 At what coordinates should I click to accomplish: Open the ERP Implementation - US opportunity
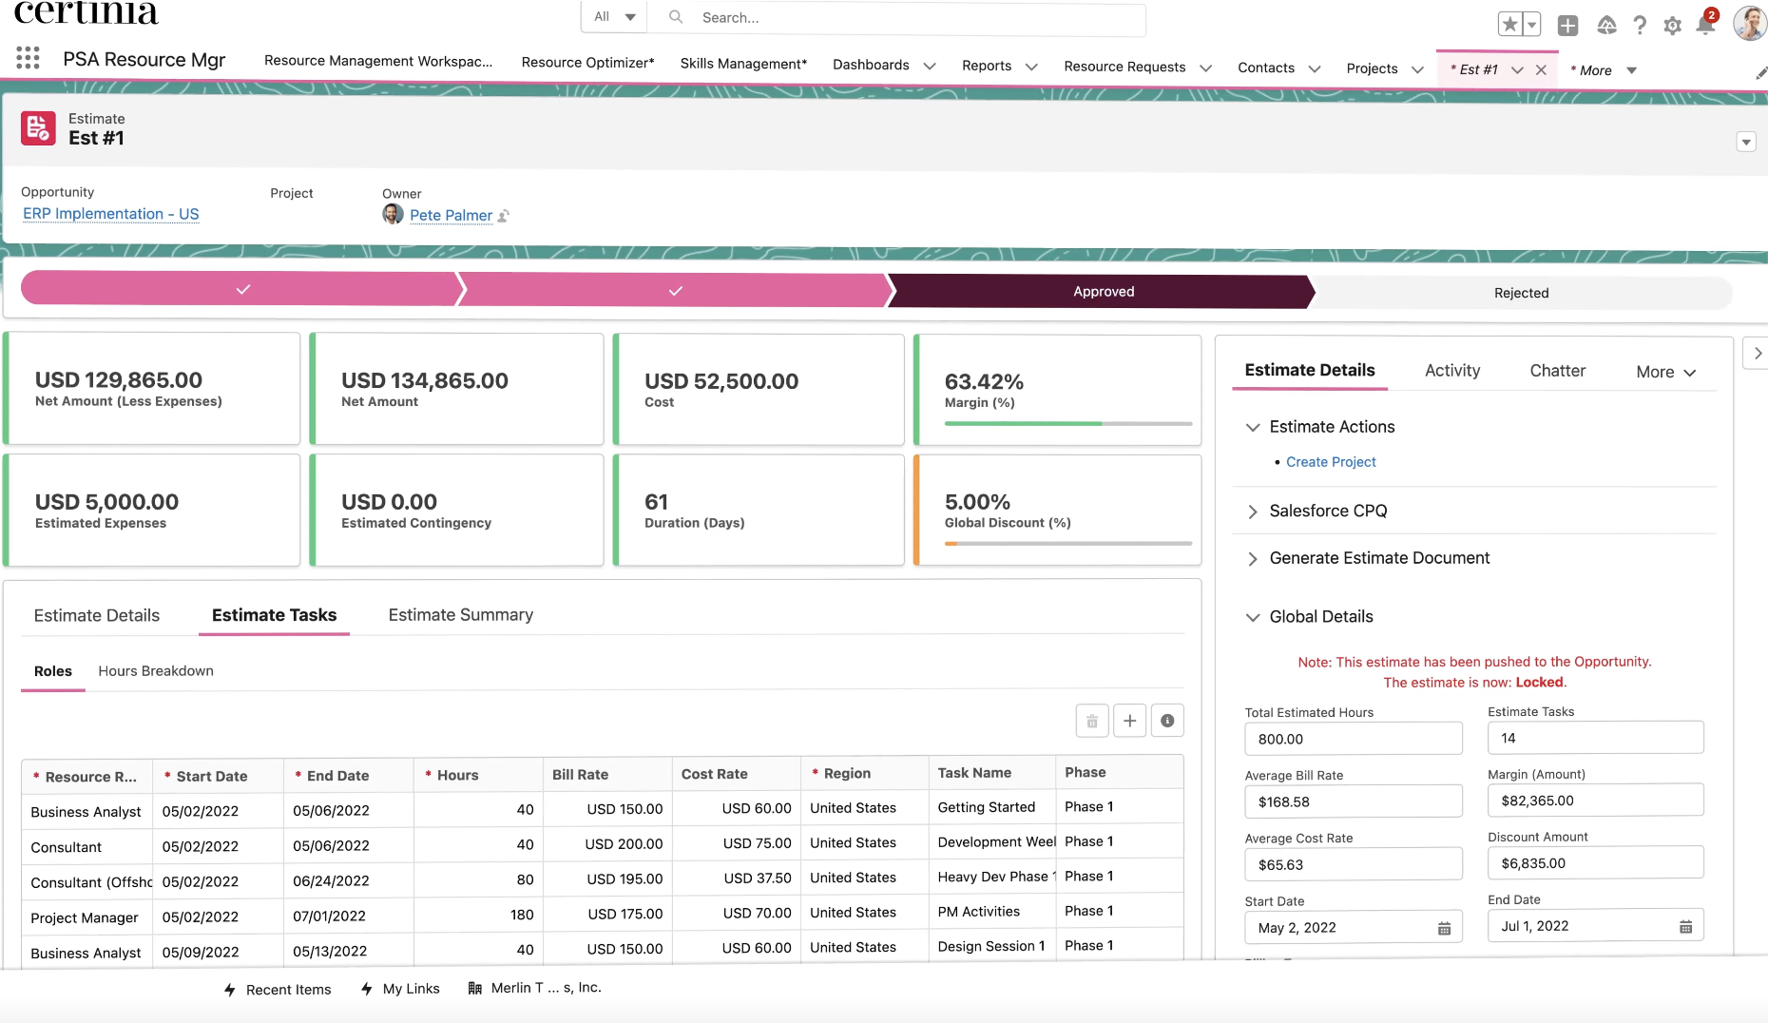tap(110, 214)
